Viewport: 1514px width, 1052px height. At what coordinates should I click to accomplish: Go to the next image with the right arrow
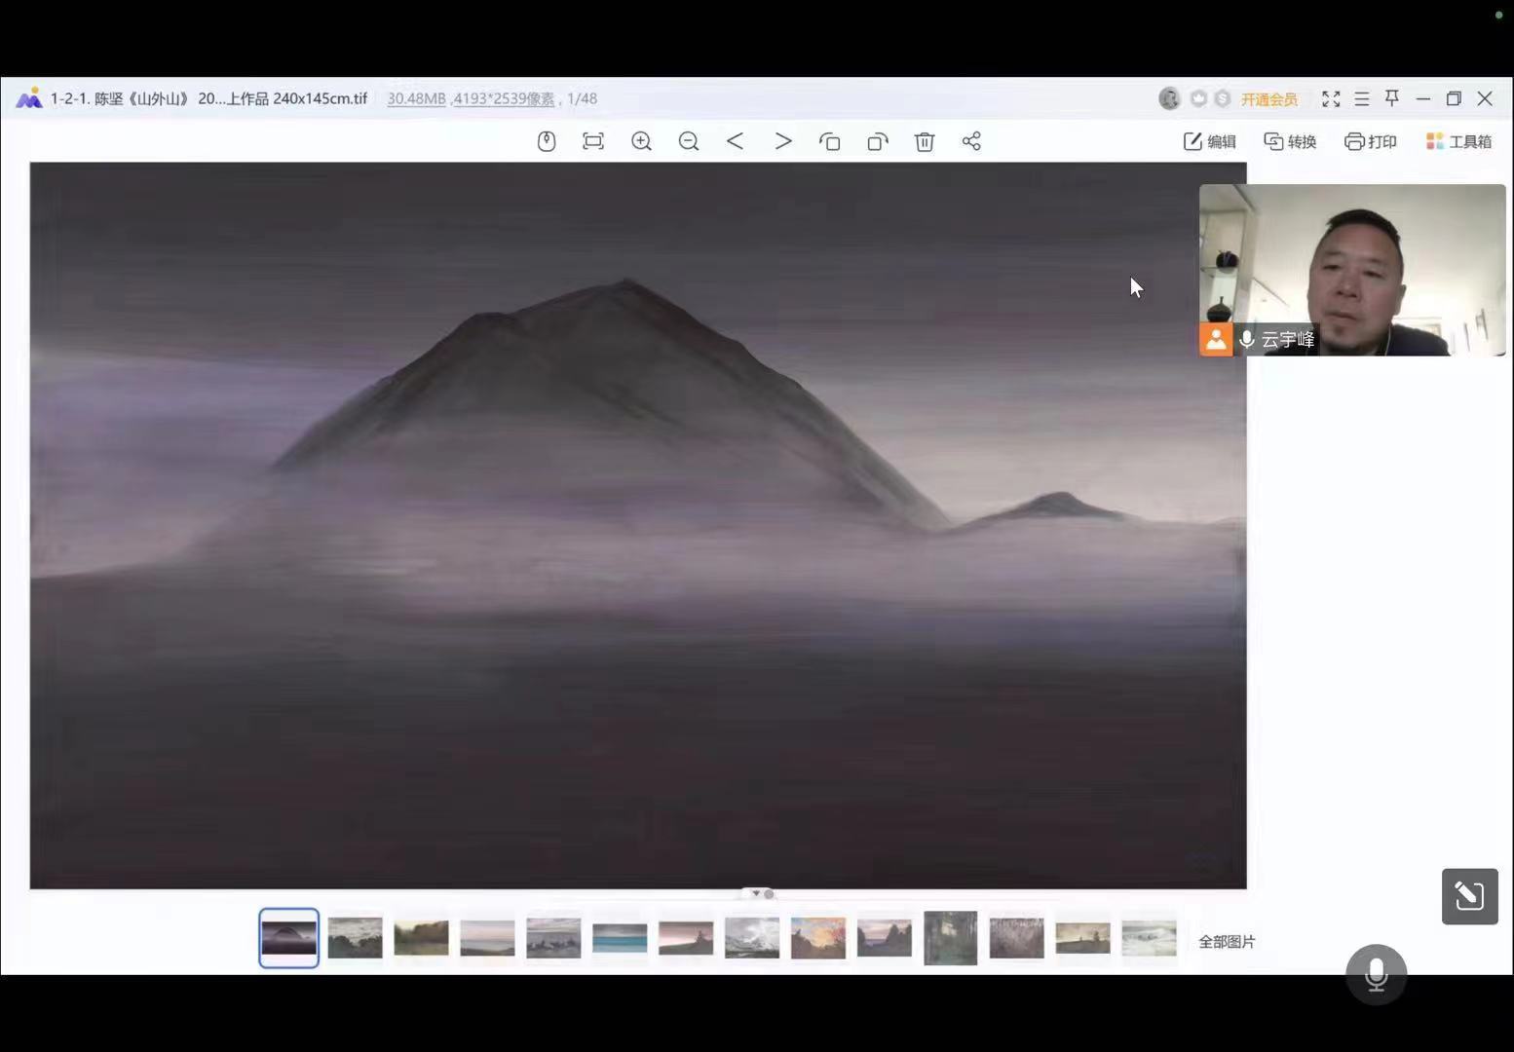(x=783, y=141)
